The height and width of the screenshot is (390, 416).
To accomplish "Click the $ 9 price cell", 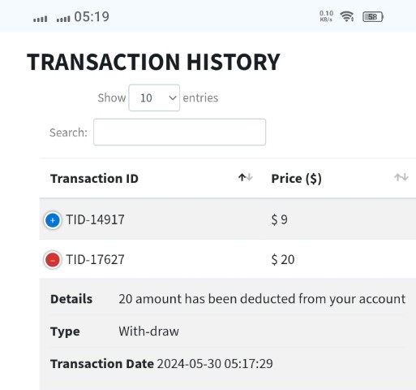I will [x=279, y=219].
